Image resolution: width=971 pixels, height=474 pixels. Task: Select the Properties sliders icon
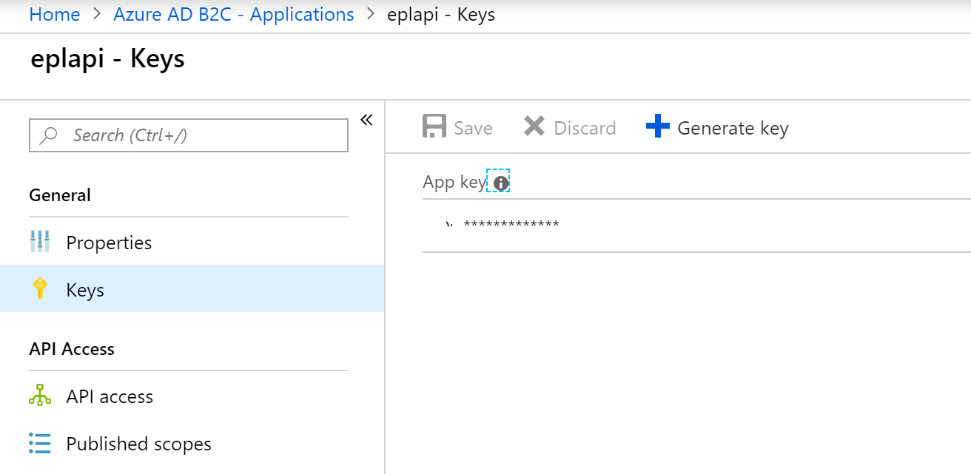point(40,242)
